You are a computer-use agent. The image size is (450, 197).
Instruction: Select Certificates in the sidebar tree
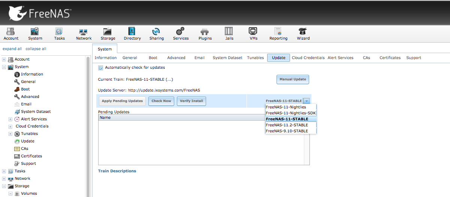tap(31, 156)
